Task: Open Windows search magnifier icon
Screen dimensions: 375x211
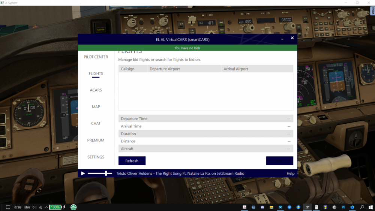Action: (x=362, y=207)
